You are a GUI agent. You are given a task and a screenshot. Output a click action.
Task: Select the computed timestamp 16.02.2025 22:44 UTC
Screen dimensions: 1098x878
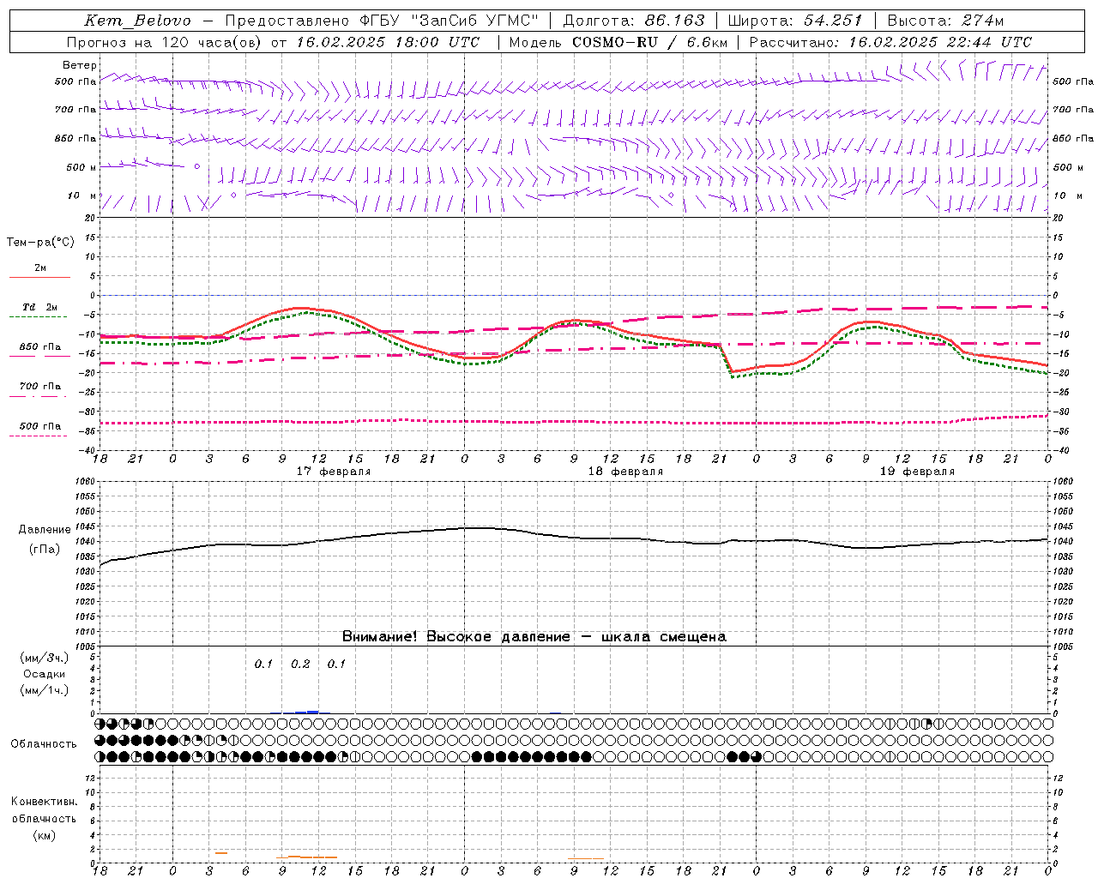point(941,42)
